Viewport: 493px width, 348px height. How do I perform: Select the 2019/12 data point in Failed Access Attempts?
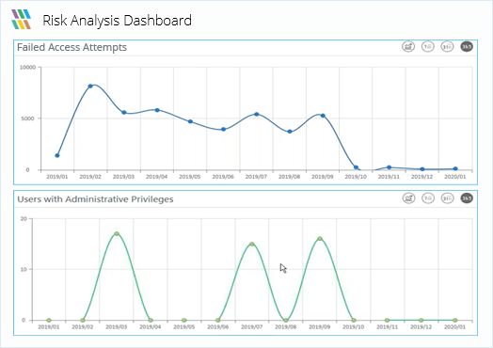click(x=422, y=169)
